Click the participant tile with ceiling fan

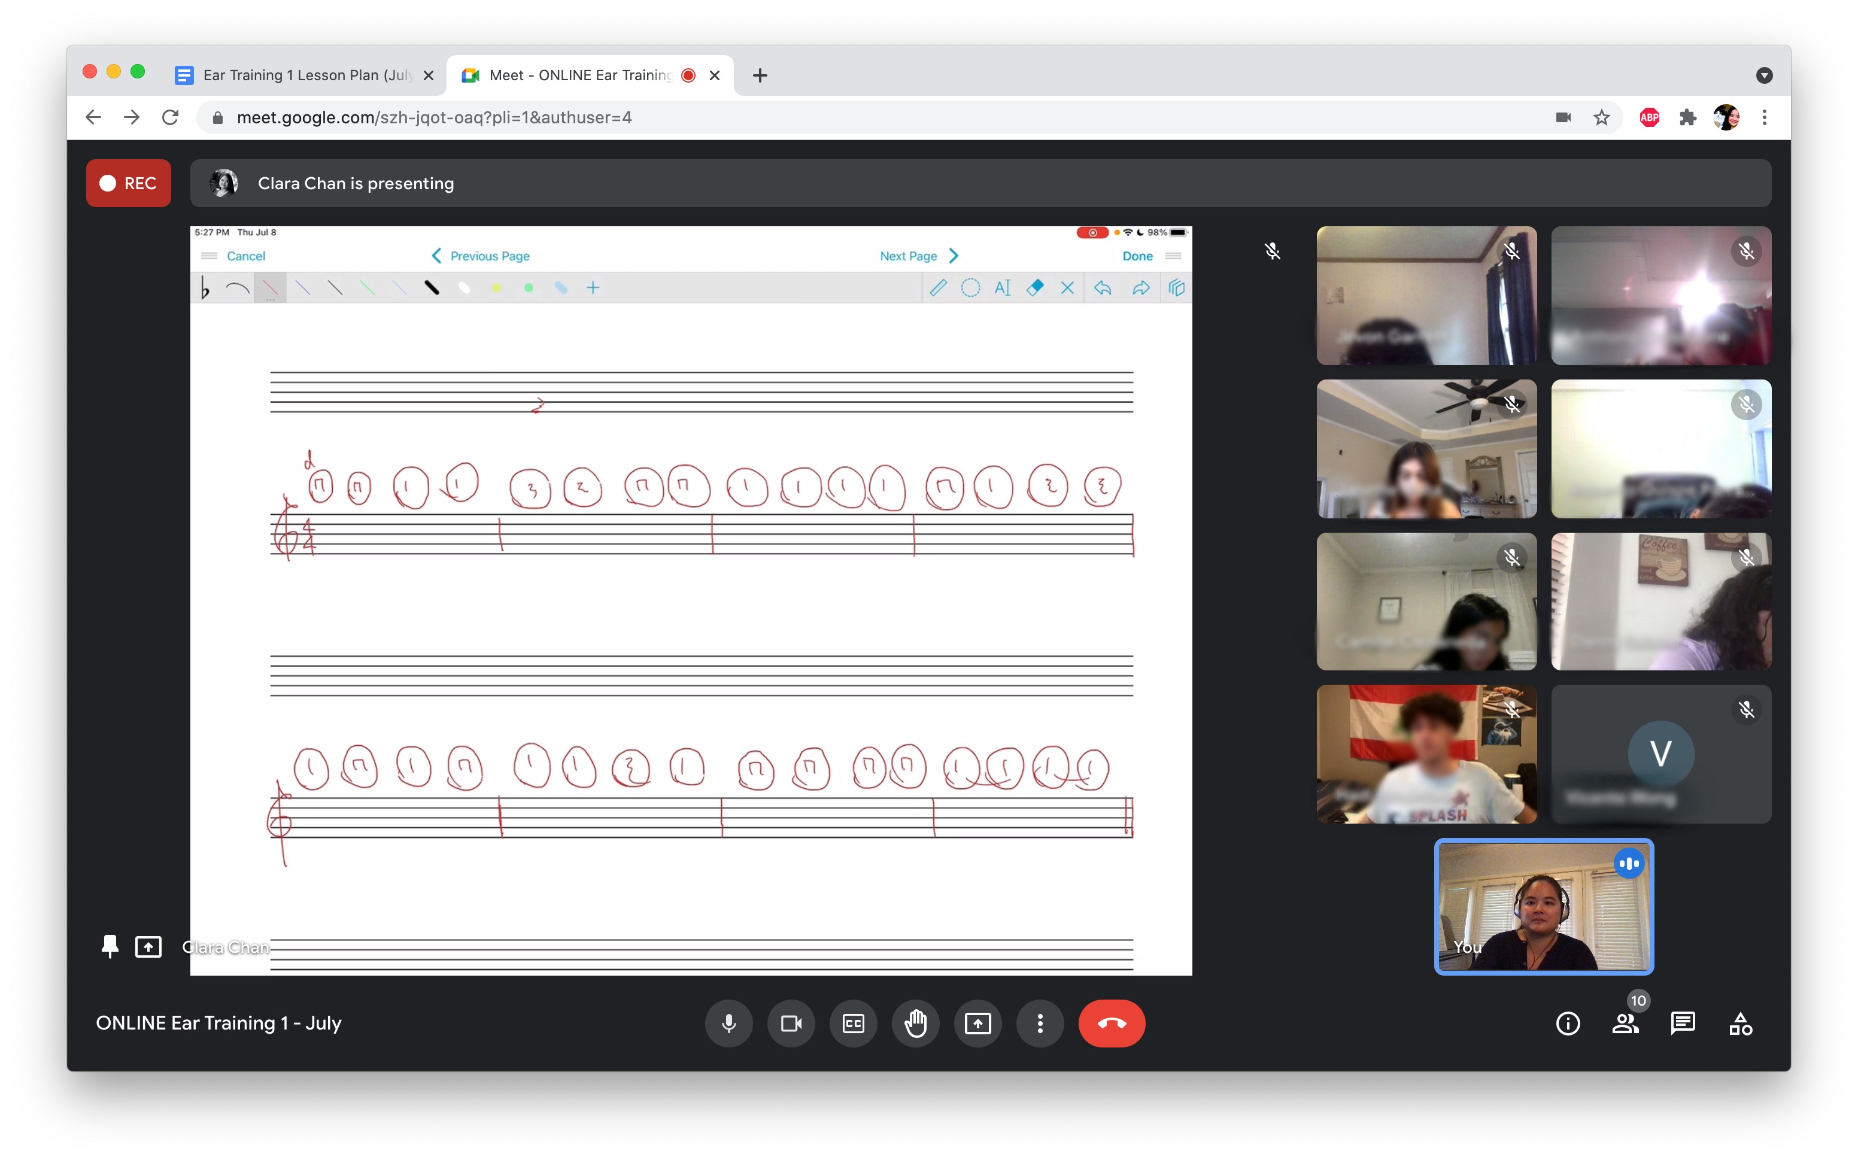tap(1426, 449)
